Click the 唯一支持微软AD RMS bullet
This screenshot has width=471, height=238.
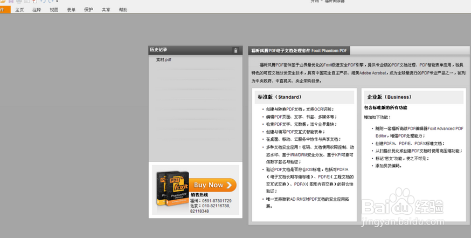pyautogui.click(x=307, y=202)
